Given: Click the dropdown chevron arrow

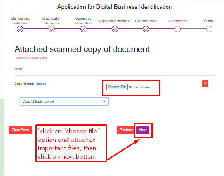Looking at the screenshot, I should [x=104, y=101].
